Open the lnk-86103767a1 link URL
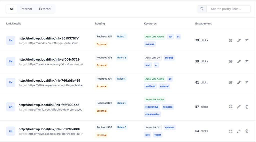 (49, 38)
